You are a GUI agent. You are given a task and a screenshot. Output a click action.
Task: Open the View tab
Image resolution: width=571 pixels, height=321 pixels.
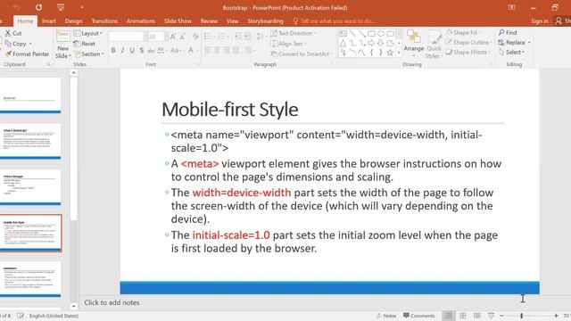point(232,21)
